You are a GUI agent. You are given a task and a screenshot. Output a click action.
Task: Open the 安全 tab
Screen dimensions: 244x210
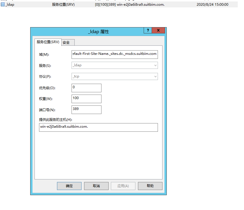click(67, 43)
